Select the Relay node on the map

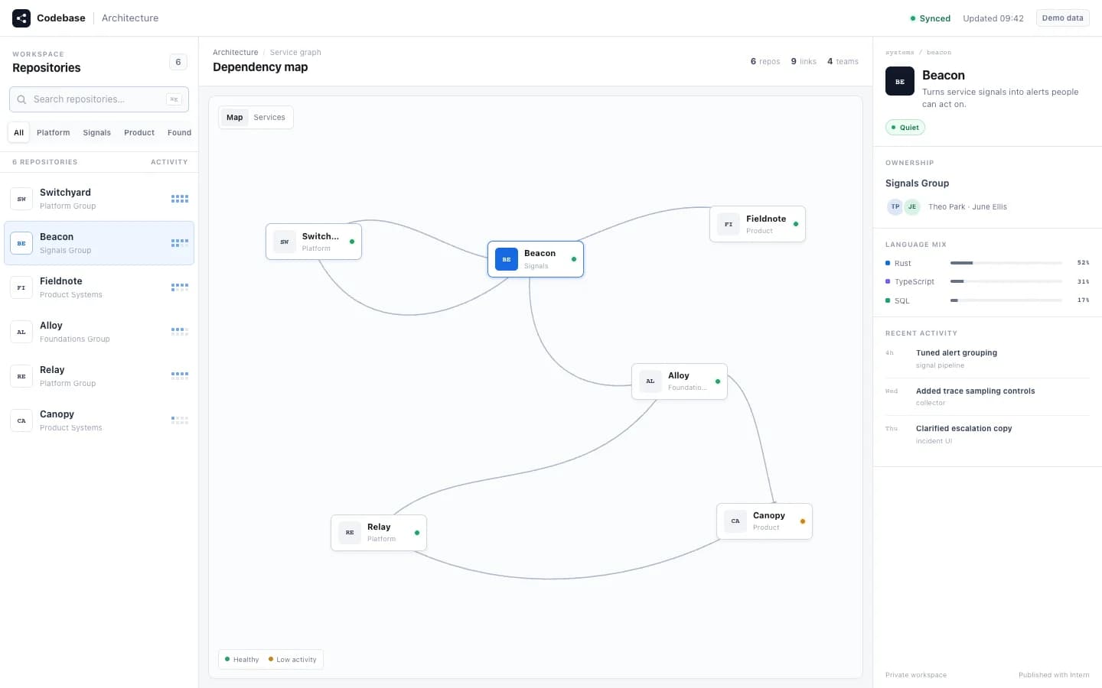click(379, 533)
